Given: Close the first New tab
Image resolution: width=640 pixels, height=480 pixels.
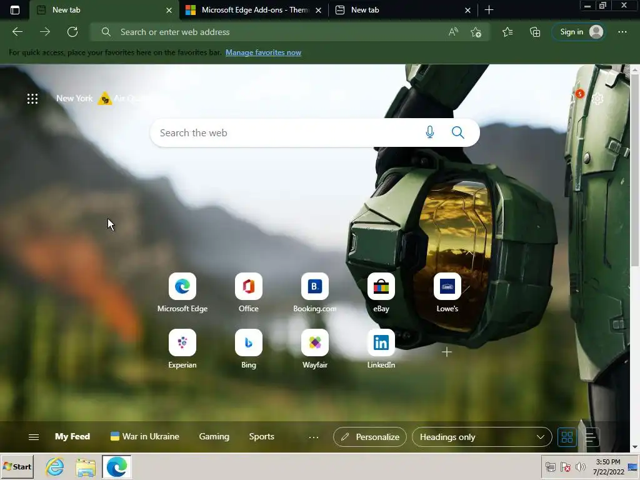Looking at the screenshot, I should (169, 10).
